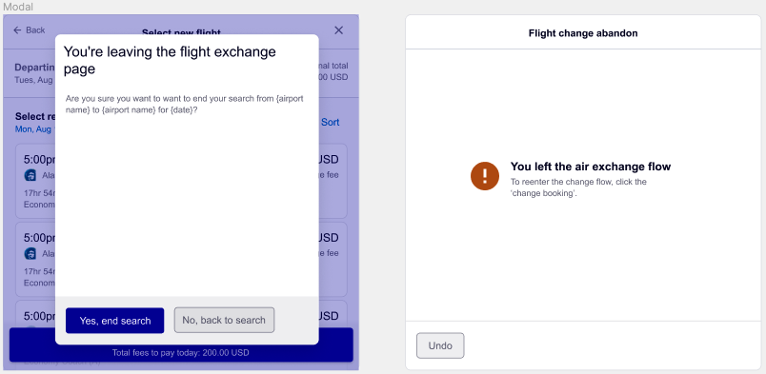Click the 'Are you sure' confirmation message text
Viewport: 766px width, 374px height.
coord(185,104)
